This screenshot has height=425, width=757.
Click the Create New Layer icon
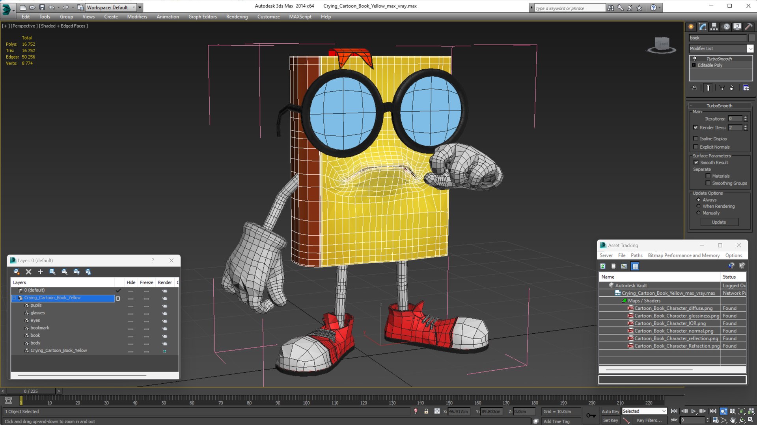(17, 272)
